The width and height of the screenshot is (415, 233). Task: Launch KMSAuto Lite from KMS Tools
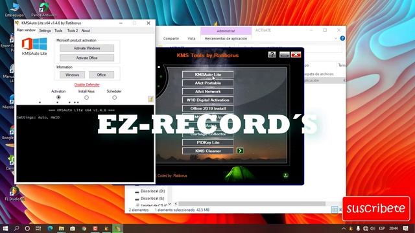pos(207,74)
